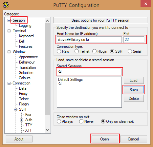Select the Connection category
Viewport: 153px width, 147px height.
21,83
